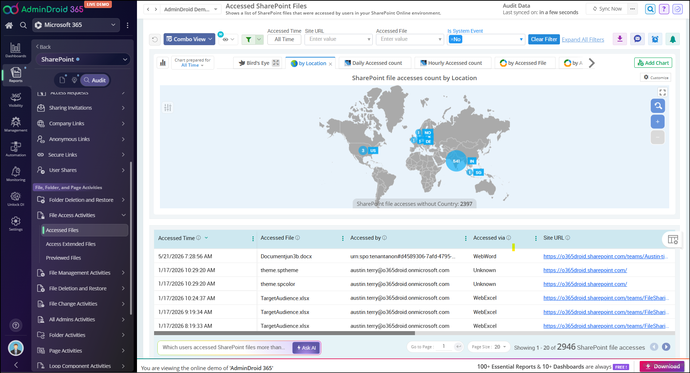This screenshot has width=690, height=373.
Task: Open Chart prepared for All Time dropdown
Action: click(x=192, y=63)
